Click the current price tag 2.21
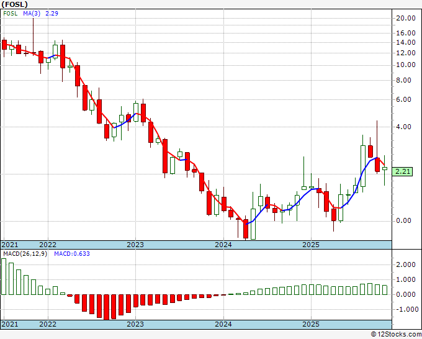The image size is (422, 339). (x=402, y=171)
